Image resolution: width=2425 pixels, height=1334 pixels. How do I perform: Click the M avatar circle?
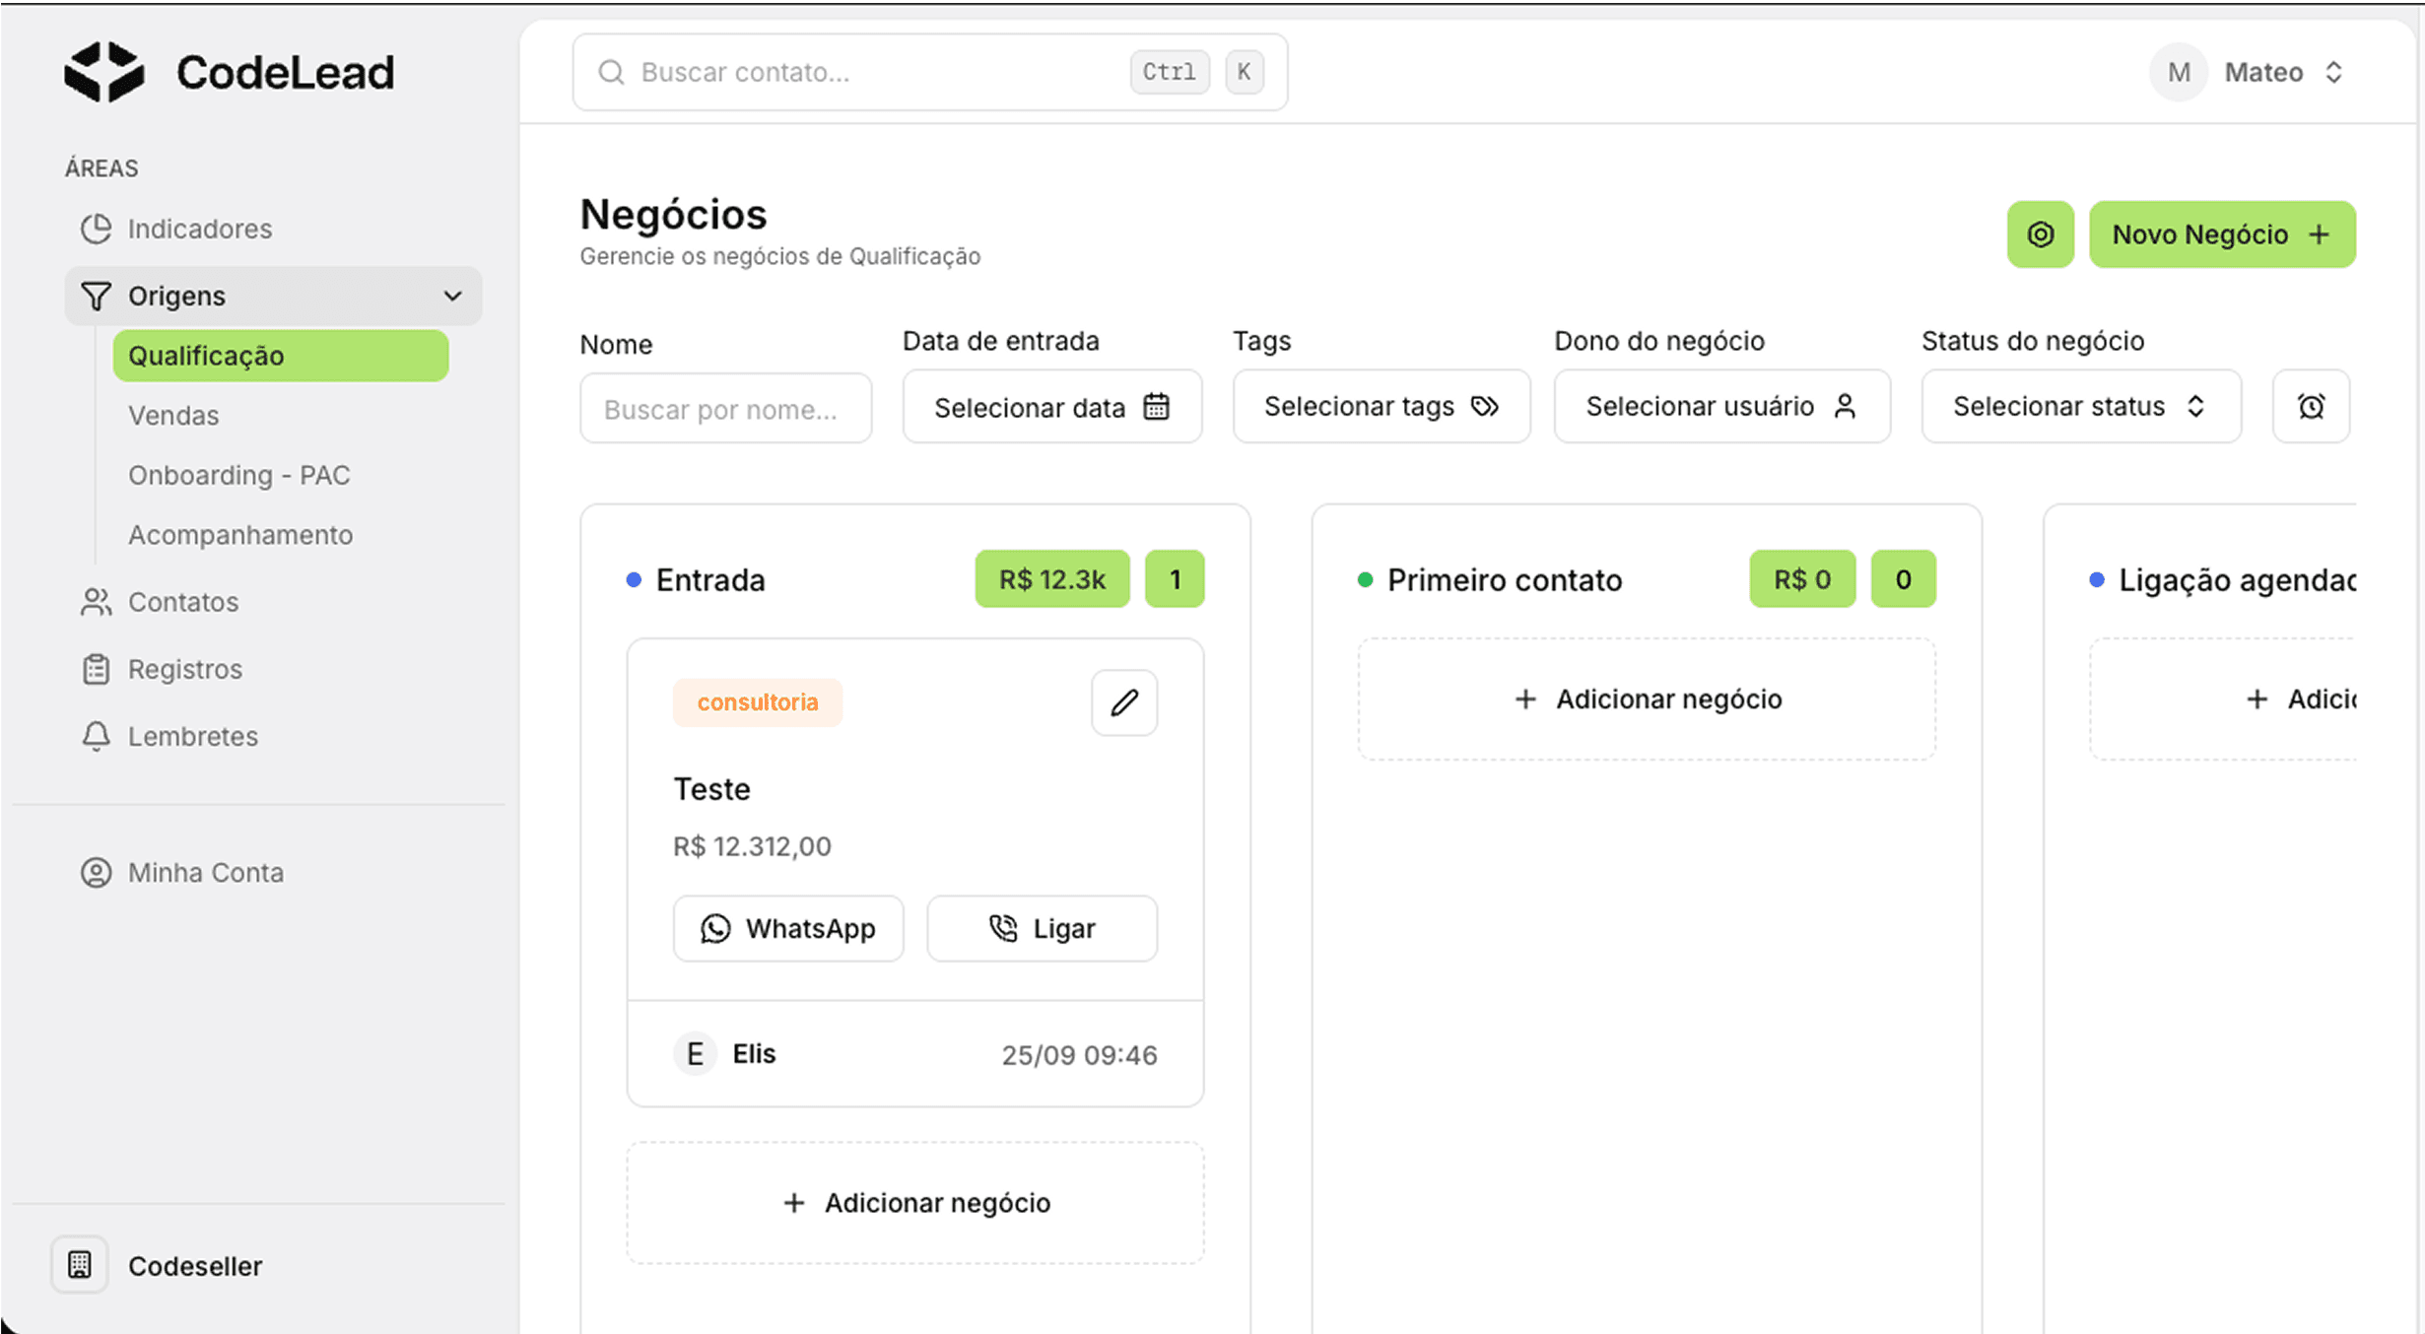tap(2178, 72)
